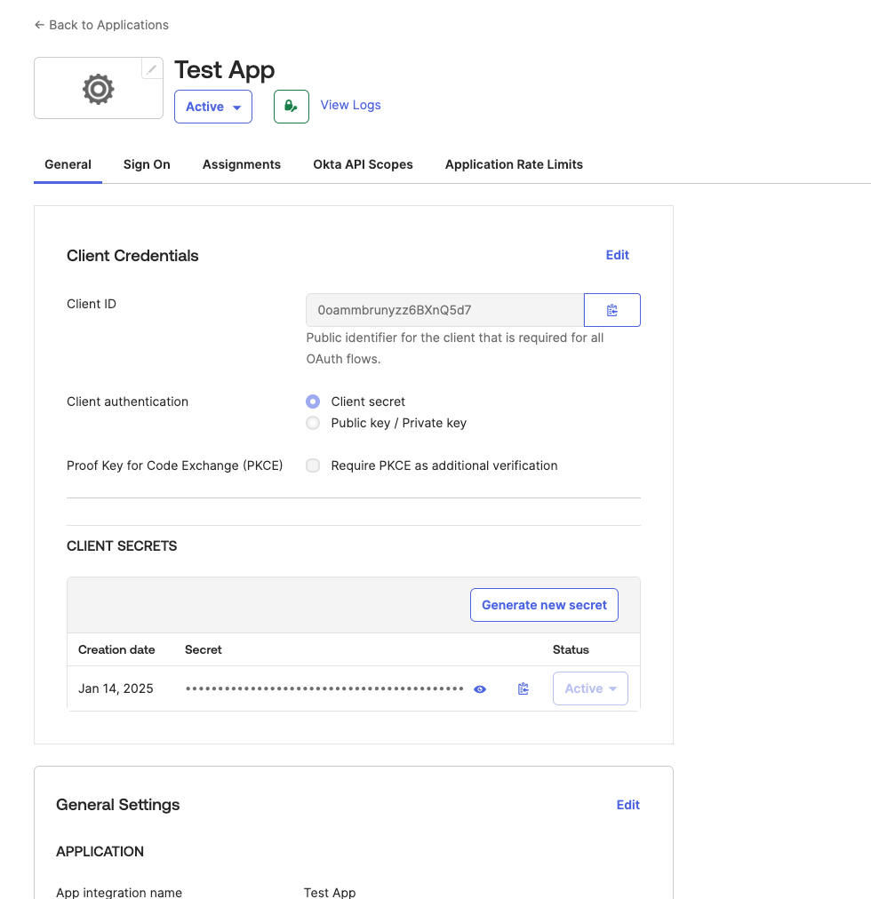
Task: Click the Client ID input field
Action: (x=444, y=310)
